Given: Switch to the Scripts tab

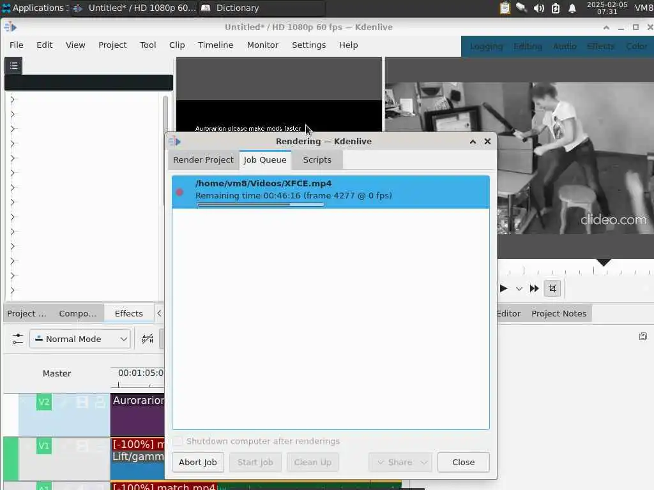Looking at the screenshot, I should coord(317,160).
